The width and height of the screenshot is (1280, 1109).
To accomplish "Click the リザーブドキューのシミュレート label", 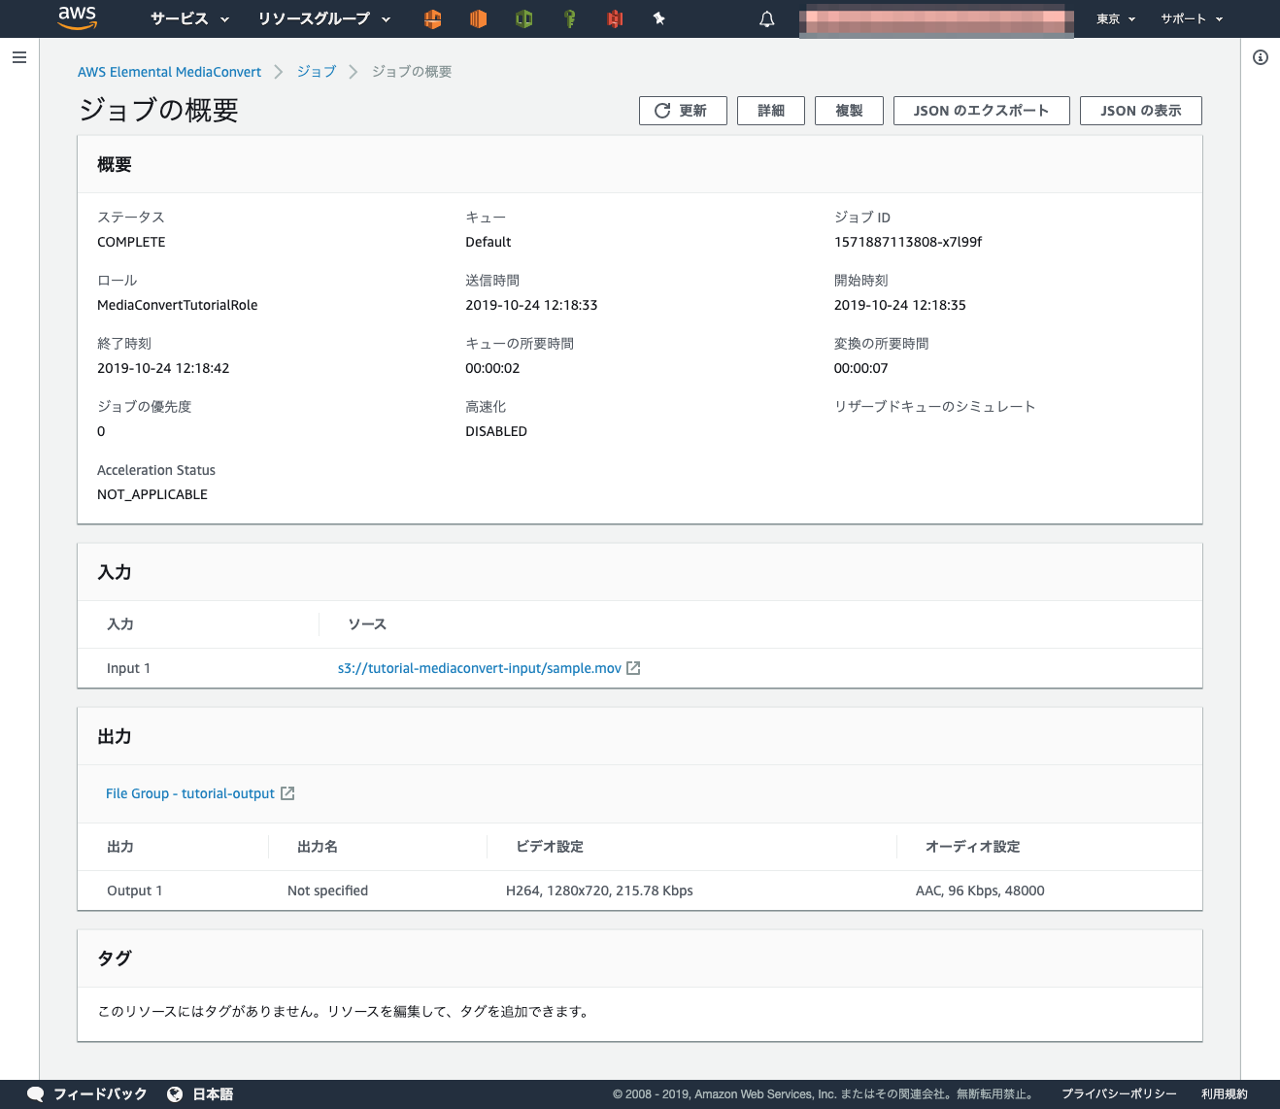I will 935,407.
